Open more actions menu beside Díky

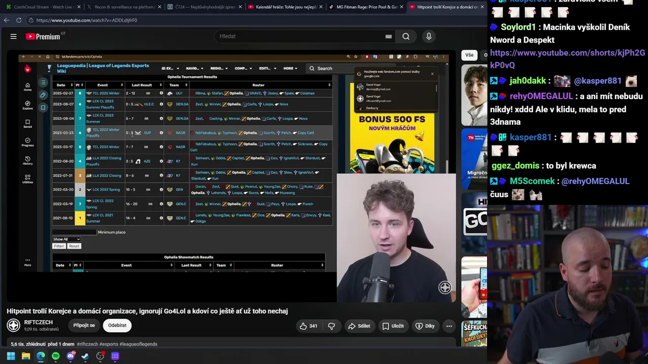coord(449,326)
